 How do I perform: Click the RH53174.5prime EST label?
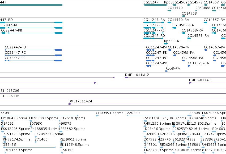click(16, 139)
